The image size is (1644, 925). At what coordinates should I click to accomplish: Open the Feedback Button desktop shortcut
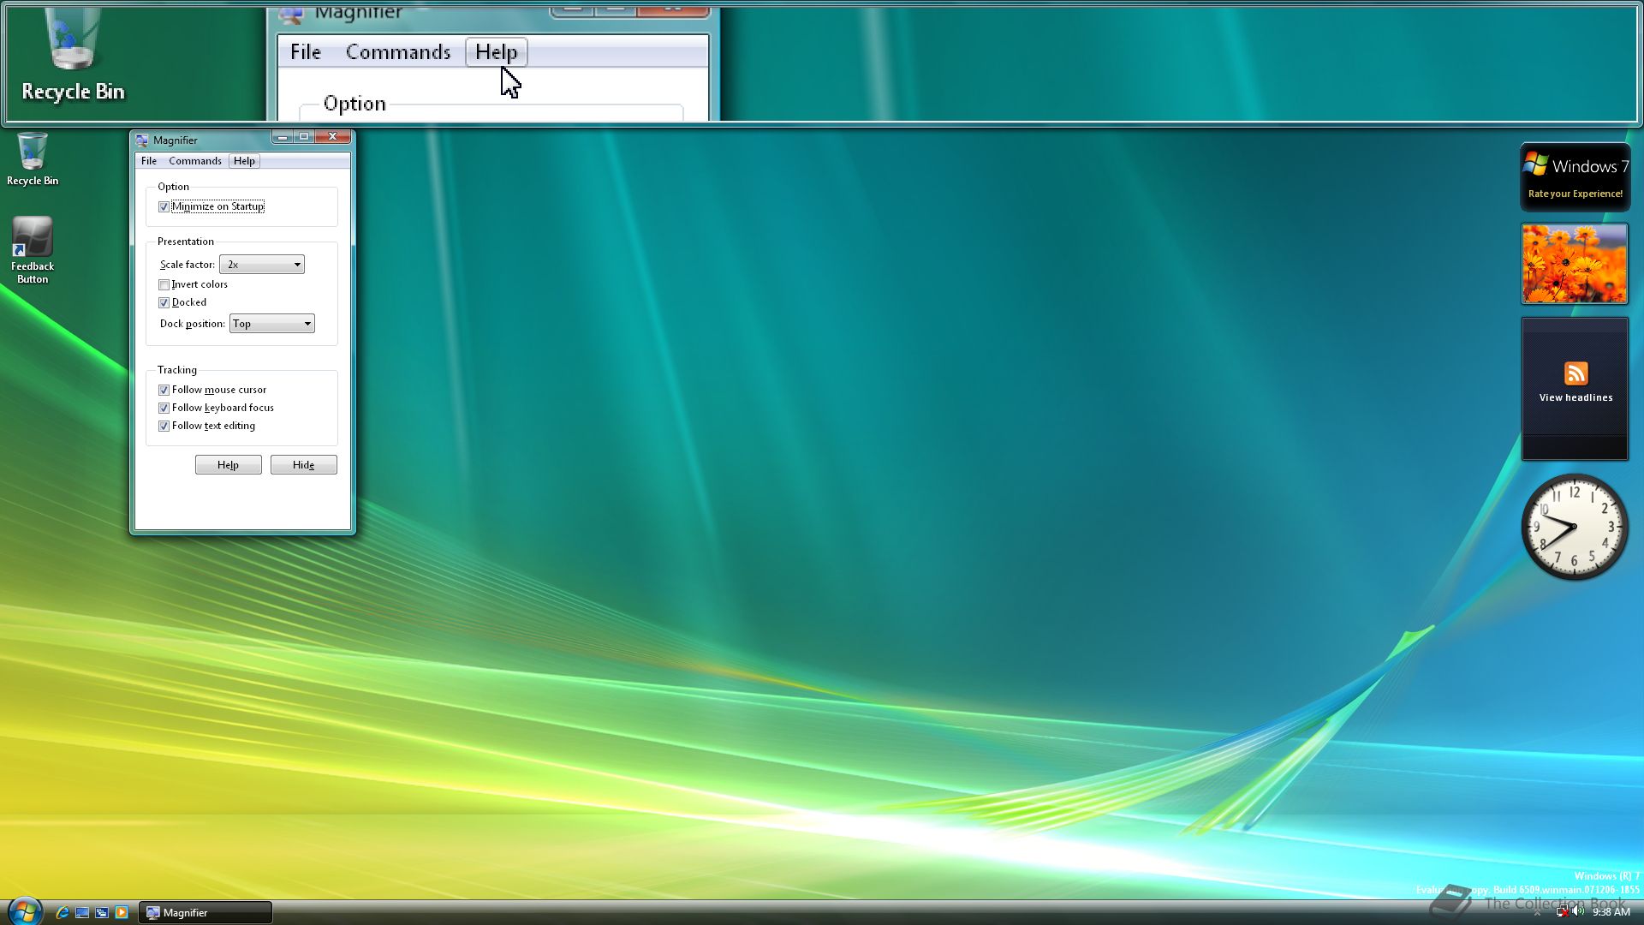(x=33, y=250)
